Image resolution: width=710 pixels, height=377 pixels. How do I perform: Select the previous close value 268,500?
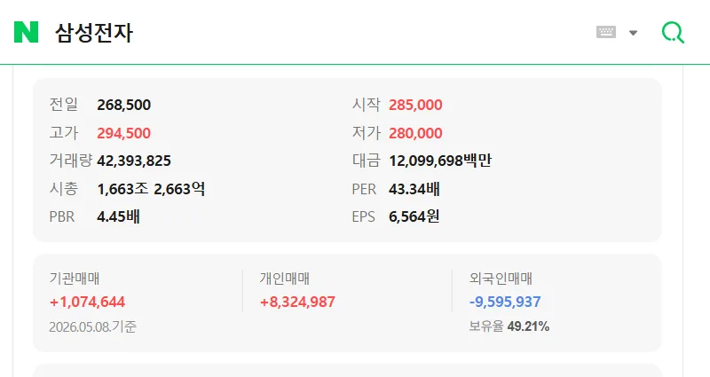[123, 105]
